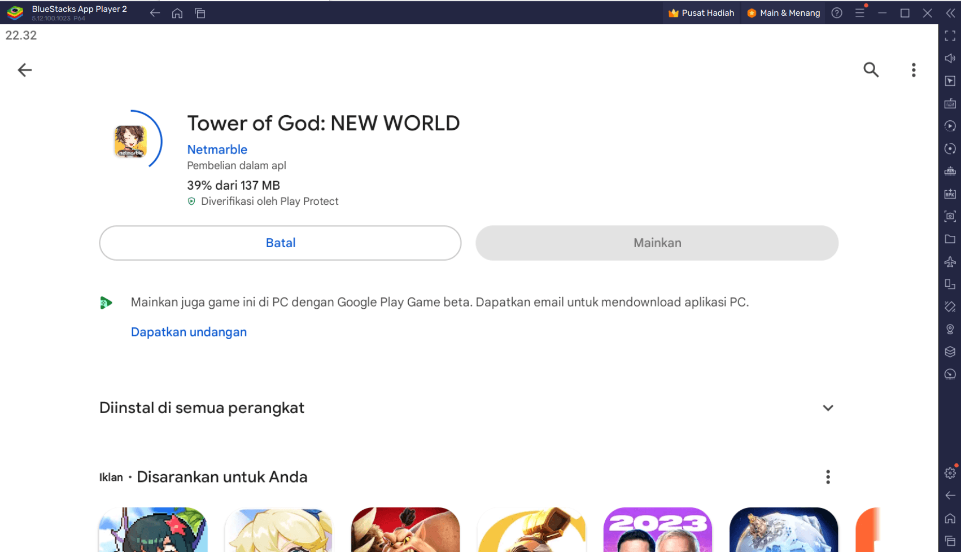Open the BlueStacks hamburger menu
Screen dimensions: 961x552
(859, 13)
